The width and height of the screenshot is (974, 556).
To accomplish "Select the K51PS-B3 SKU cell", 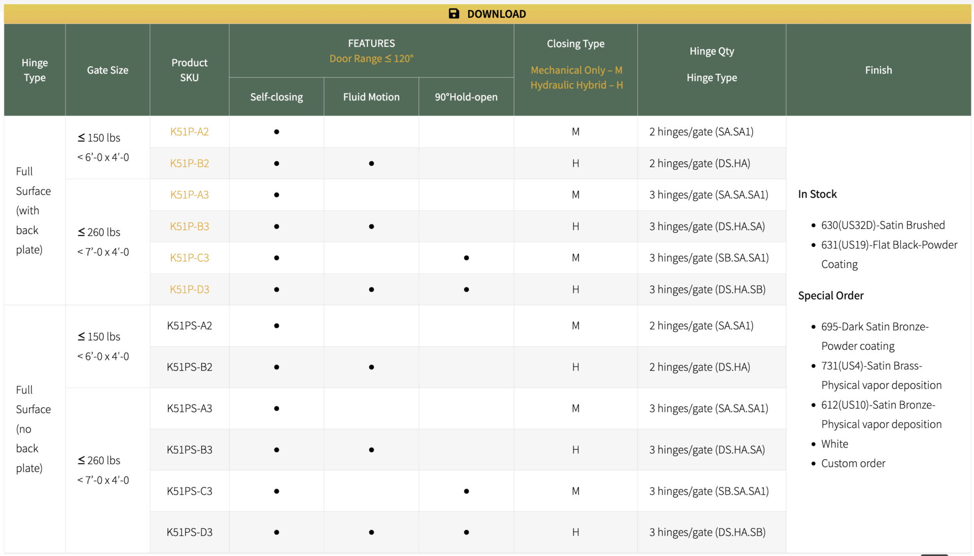I will (189, 450).
